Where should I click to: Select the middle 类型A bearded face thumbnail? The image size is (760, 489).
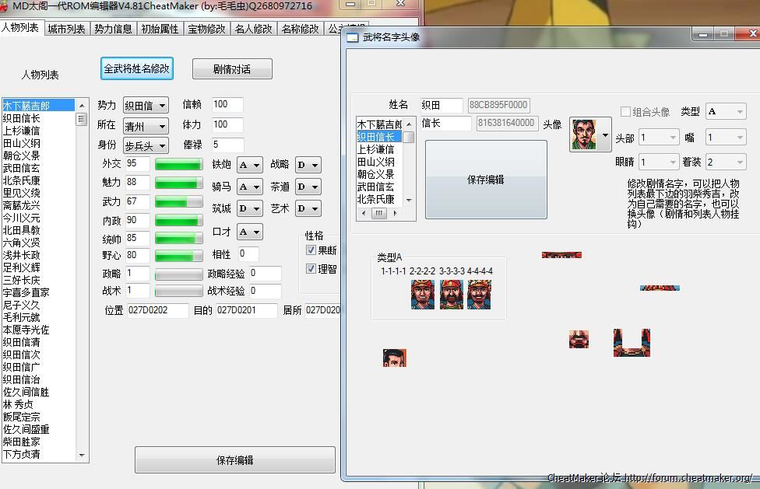click(x=451, y=295)
